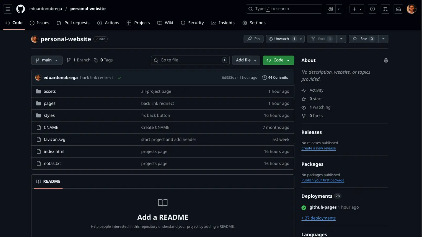Screen dimensions: 422x237
Task: Show the + 27 deployments link
Action: (319, 218)
